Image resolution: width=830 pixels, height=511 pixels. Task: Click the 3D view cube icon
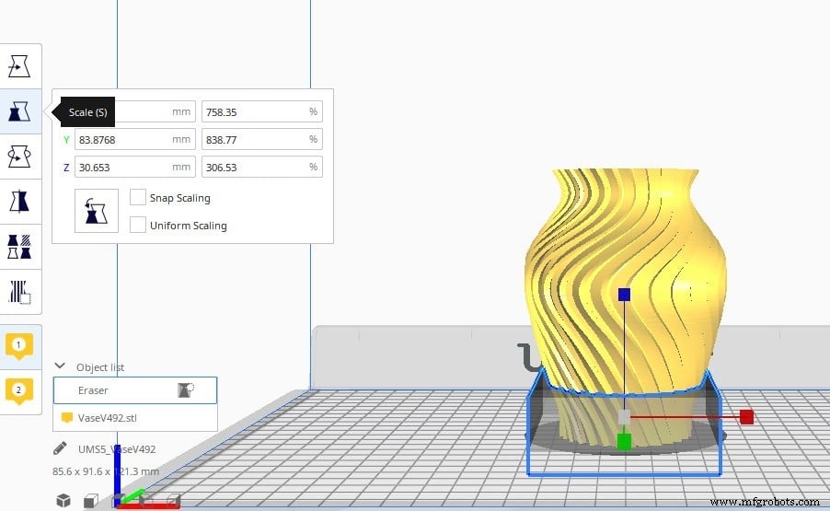(63, 500)
